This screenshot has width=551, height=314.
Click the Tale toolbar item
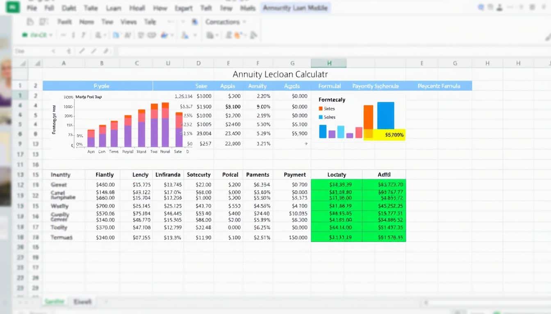(x=150, y=22)
